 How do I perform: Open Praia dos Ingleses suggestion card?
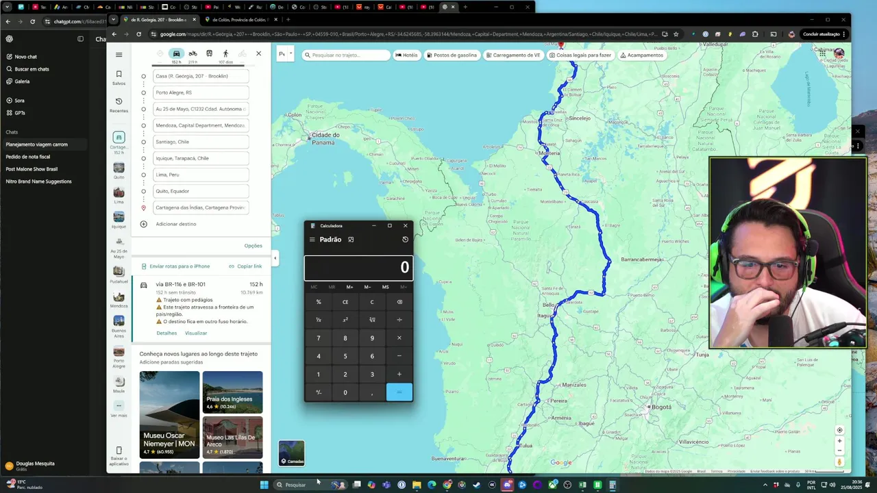[x=232, y=392]
